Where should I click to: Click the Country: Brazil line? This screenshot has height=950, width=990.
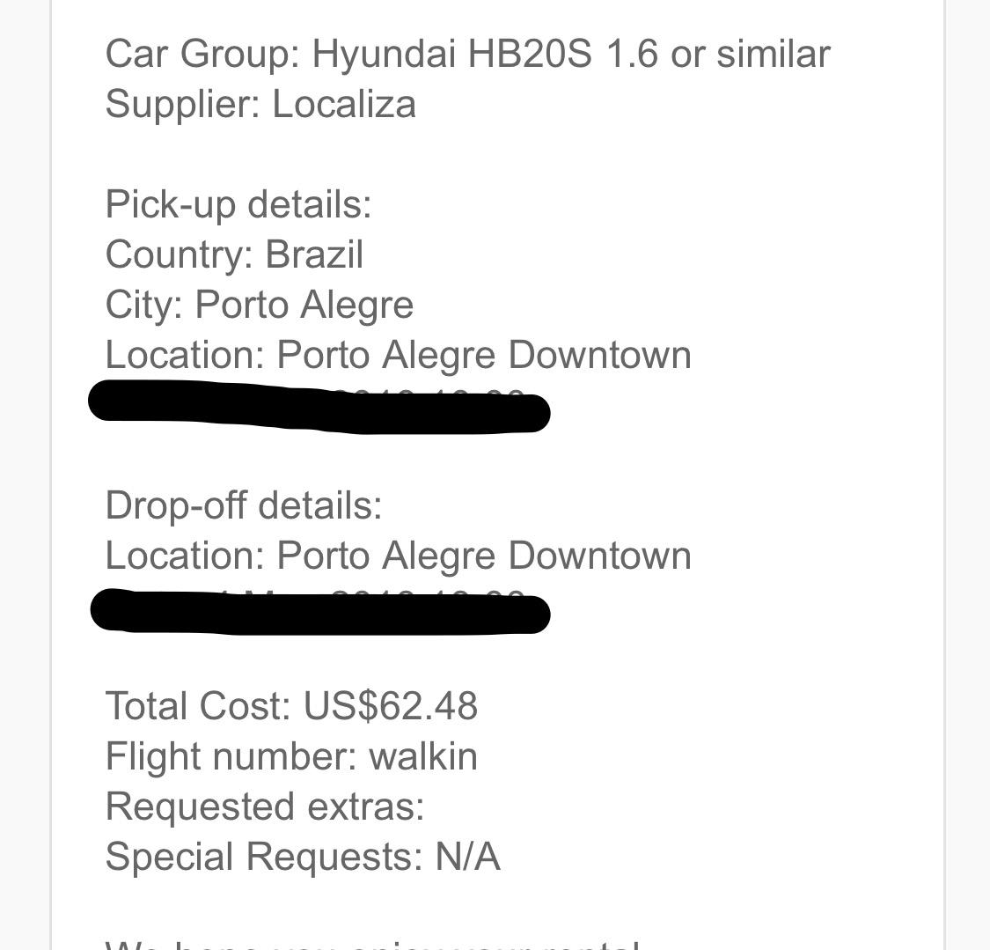234,254
